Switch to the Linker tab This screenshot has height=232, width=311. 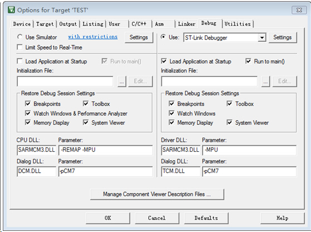(187, 24)
